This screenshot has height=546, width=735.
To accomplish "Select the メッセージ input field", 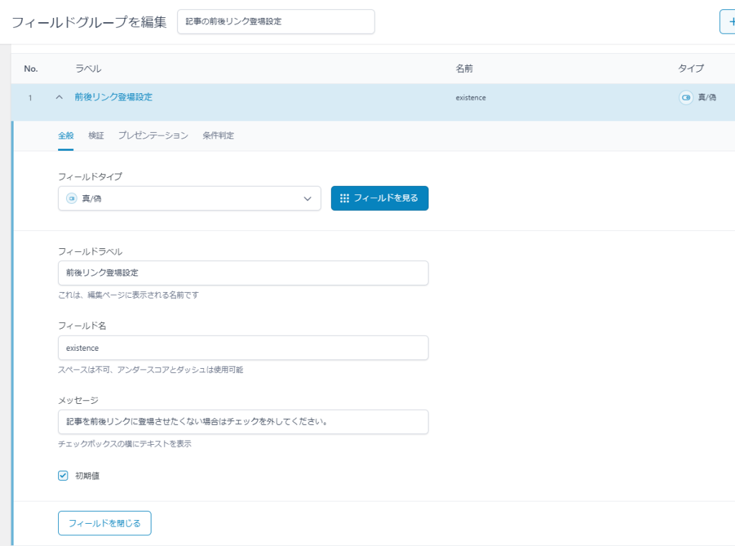I will pos(243,422).
